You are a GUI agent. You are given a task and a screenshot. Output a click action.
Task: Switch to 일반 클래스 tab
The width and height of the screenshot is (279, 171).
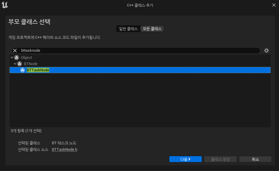coord(128,29)
